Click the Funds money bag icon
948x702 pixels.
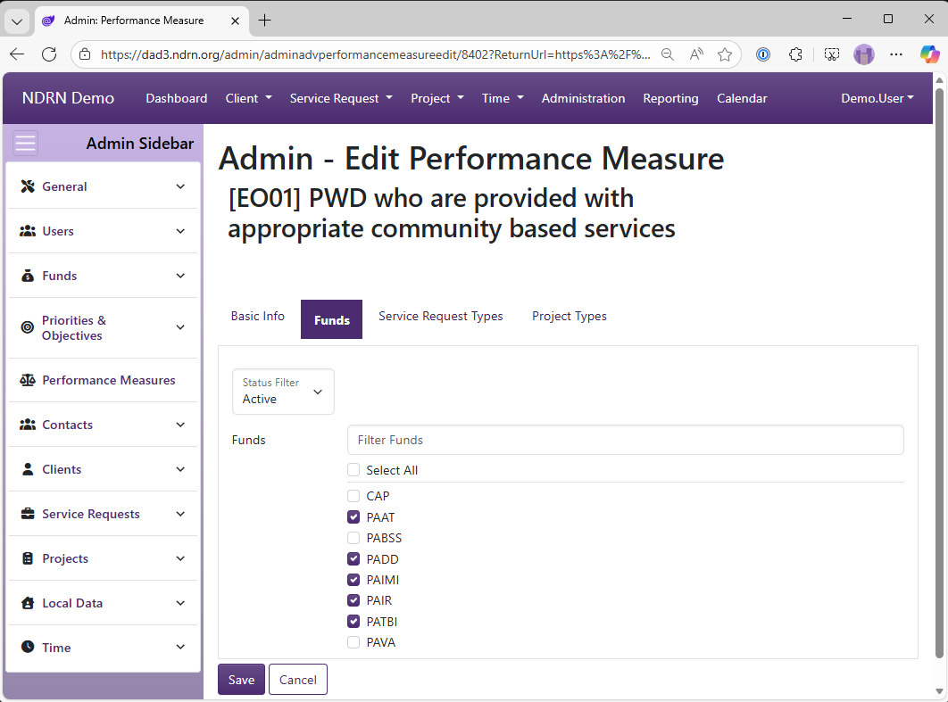(28, 276)
